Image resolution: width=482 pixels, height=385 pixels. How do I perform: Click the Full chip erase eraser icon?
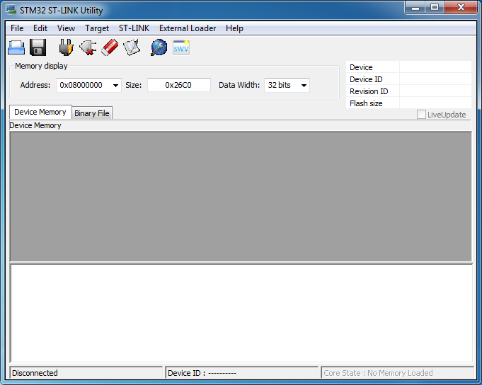[x=110, y=47]
